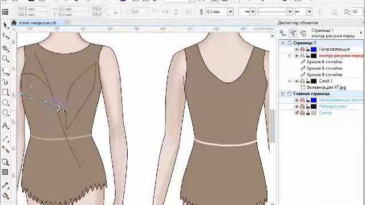The image size is (365, 205).
Task: Select the Zoom magnifier tool
Action: click(5, 59)
